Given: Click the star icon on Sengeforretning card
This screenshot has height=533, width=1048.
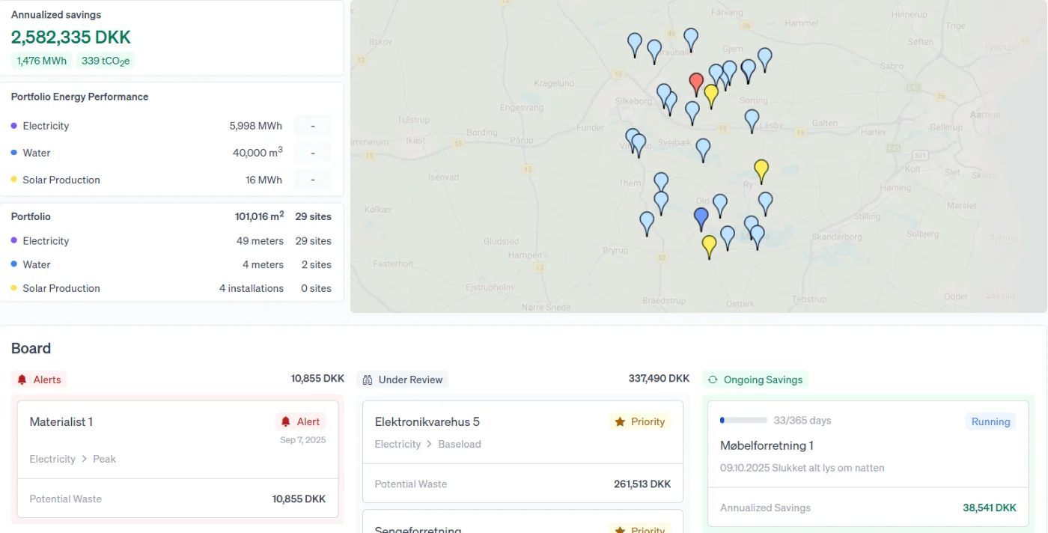Looking at the screenshot, I should pos(620,529).
